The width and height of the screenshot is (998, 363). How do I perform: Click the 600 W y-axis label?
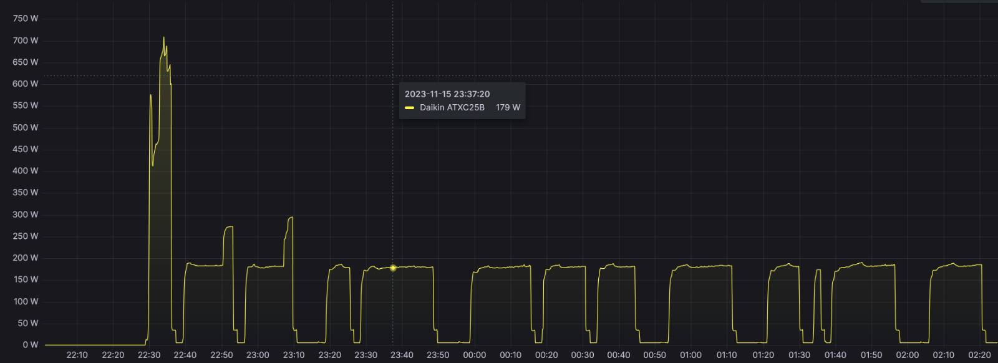[26, 84]
